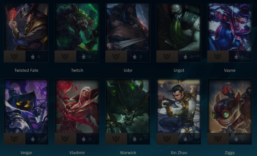Open the Veigar champion card
Image resolution: width=257 pixels, height=156 pixels.
[x=26, y=106]
